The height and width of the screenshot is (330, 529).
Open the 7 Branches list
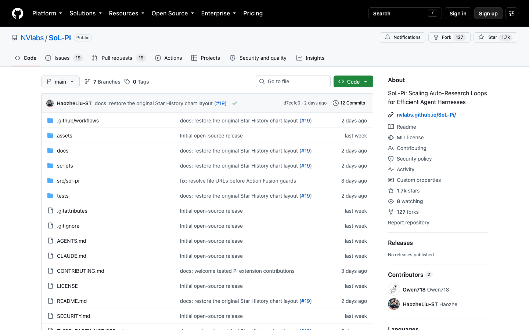point(102,82)
